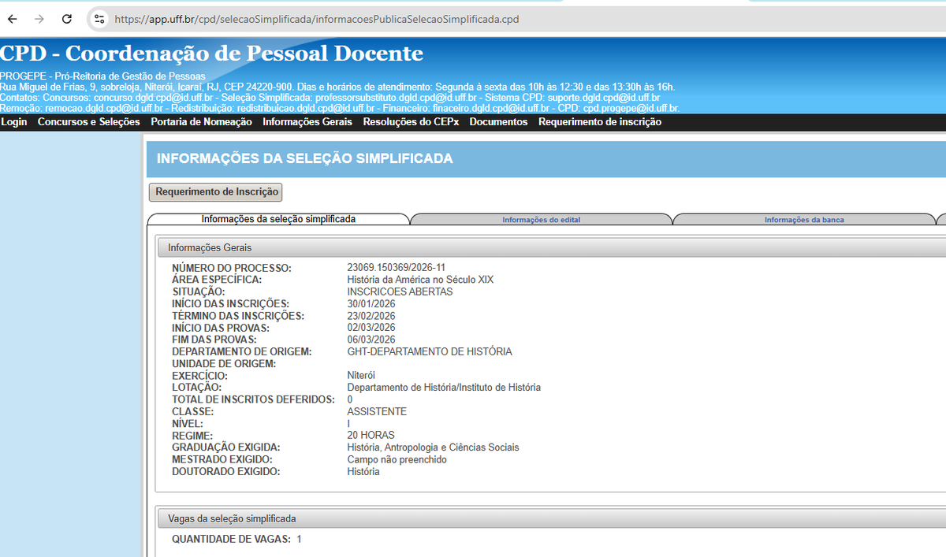Viewport: 946px width, 557px height.
Task: Go back using the browser back arrow
Action: 13,19
